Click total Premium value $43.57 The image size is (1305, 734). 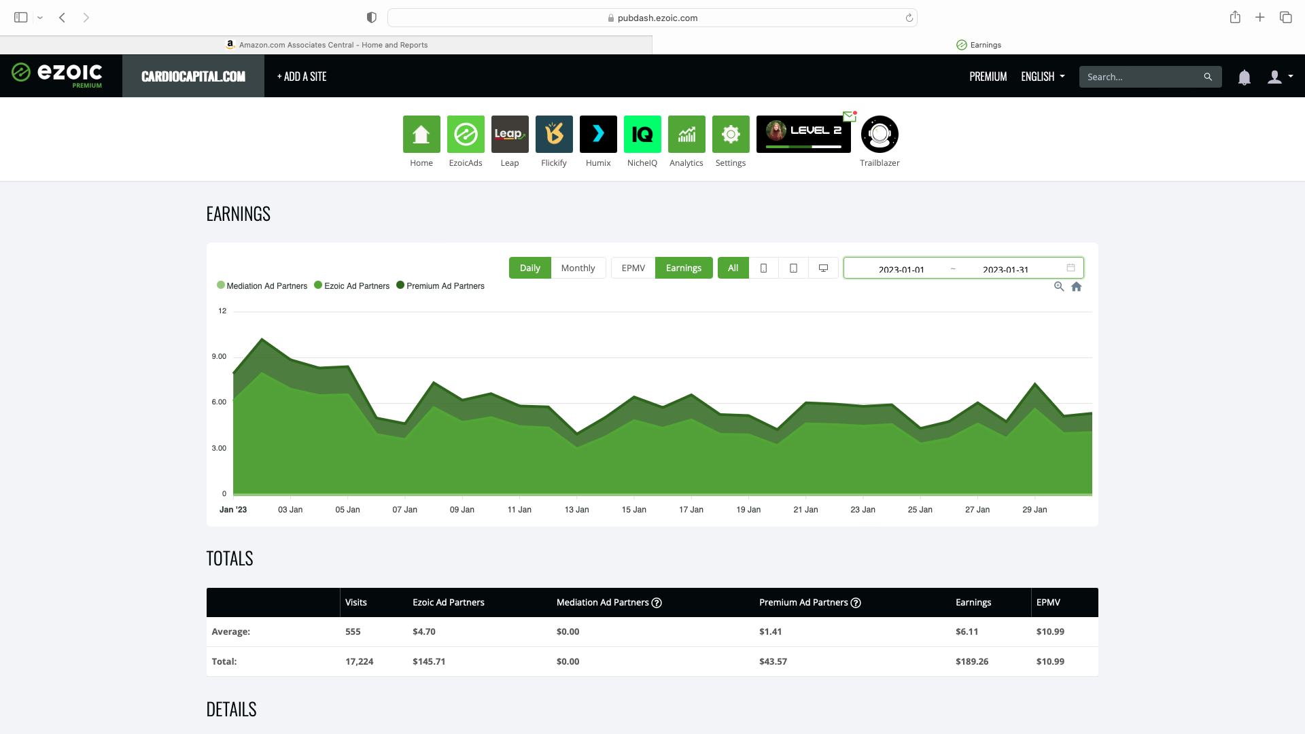click(773, 661)
